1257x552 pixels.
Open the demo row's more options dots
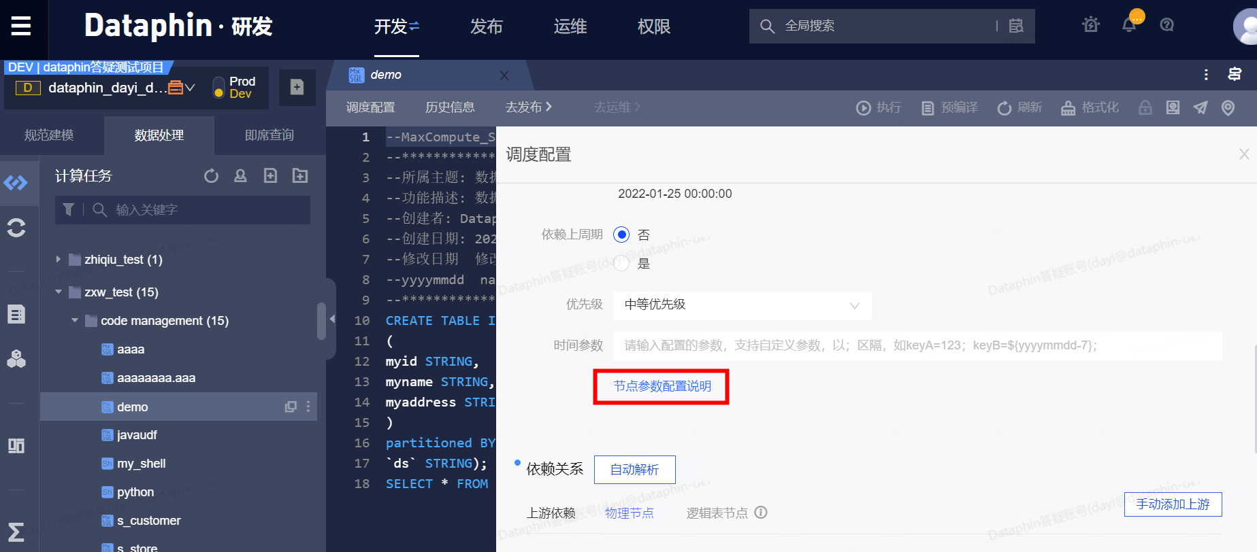(x=308, y=407)
